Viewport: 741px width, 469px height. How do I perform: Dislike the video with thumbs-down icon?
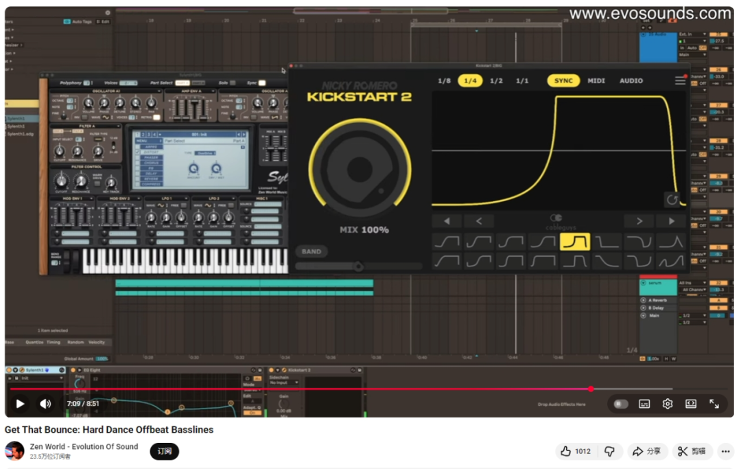tap(610, 452)
